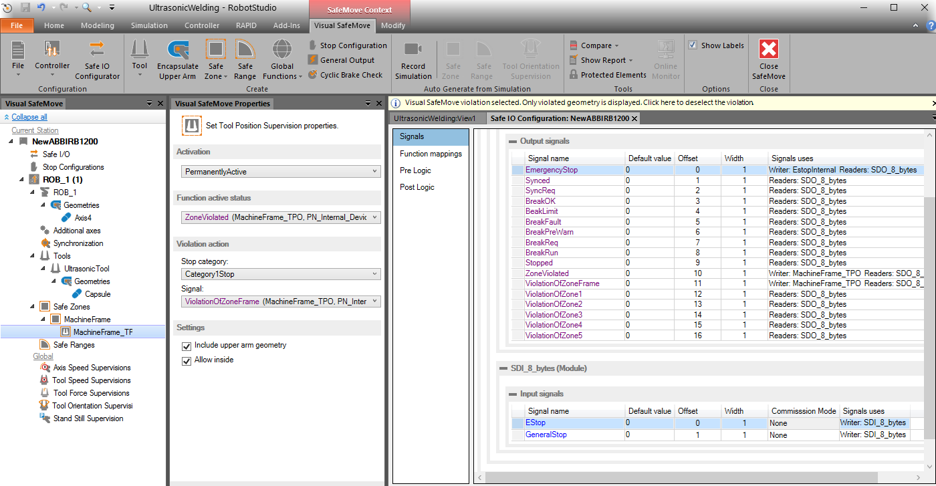
Task: Open the RAPID ribbon tab
Action: coord(246,25)
